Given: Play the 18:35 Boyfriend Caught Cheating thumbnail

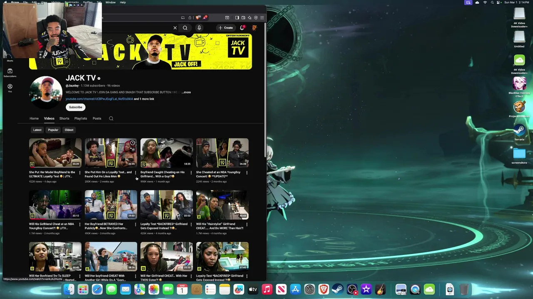Looking at the screenshot, I should point(167,153).
